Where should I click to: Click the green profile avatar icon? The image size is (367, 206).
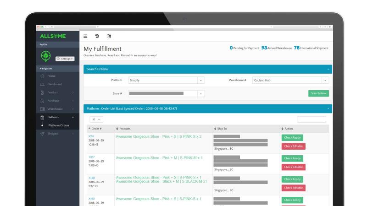(46, 56)
